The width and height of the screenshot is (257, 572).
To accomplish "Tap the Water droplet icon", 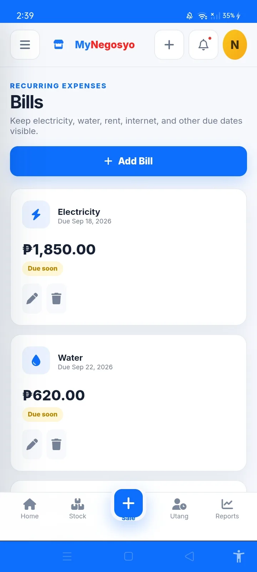I will coord(36,360).
